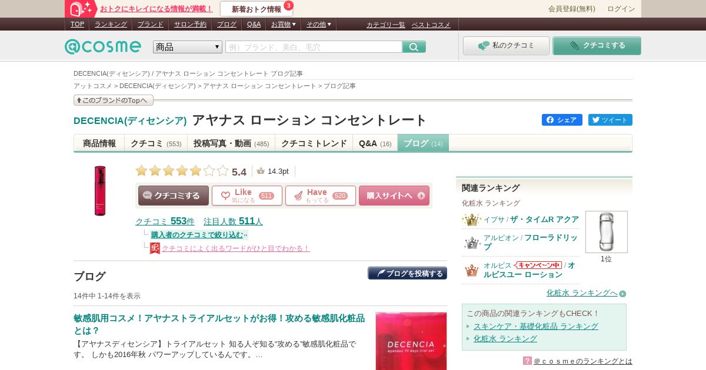Open the 敏感肌用コスメ blog article title
Screen dimensions: 706x370
[219, 324]
